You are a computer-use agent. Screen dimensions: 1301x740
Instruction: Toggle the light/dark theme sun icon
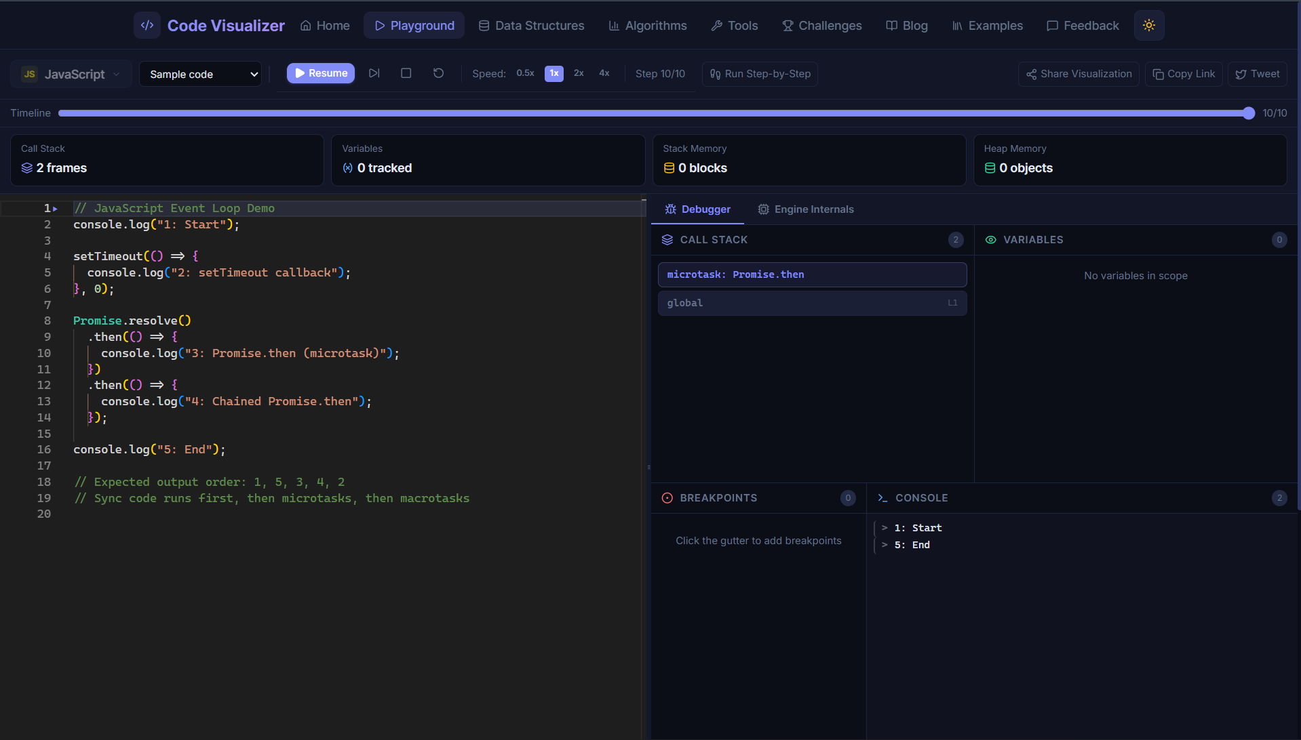1149,25
